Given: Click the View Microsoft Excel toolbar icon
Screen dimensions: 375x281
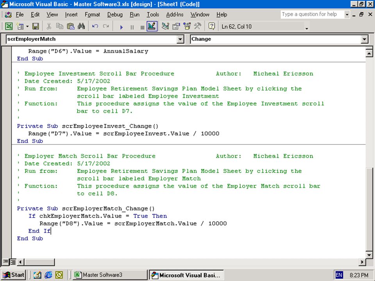Looking at the screenshot, I should (x=9, y=26).
